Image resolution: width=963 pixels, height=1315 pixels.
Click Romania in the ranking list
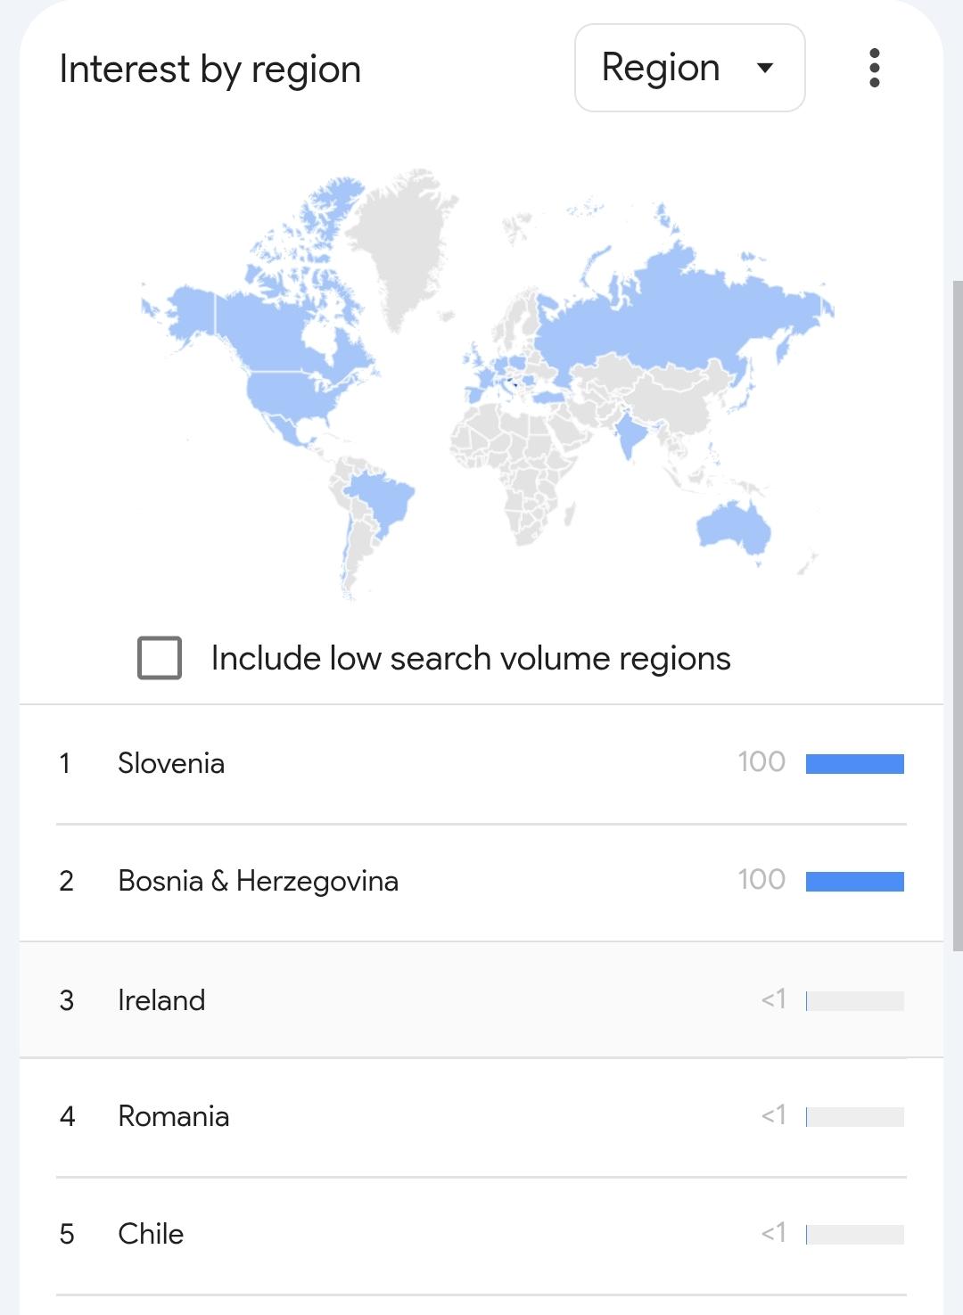(x=174, y=1116)
